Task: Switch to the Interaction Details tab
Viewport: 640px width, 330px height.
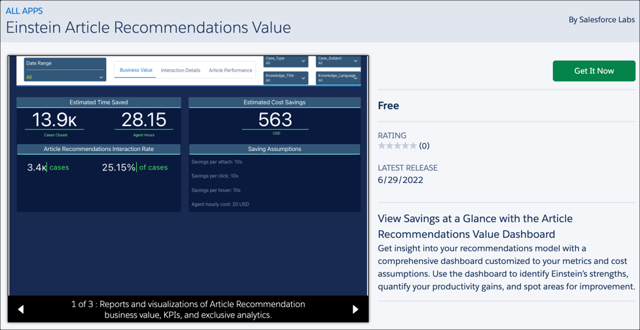Action: click(x=181, y=70)
